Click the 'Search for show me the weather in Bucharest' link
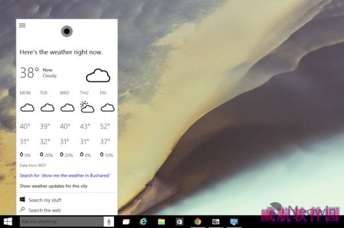This screenshot has width=344, height=228. [65, 176]
